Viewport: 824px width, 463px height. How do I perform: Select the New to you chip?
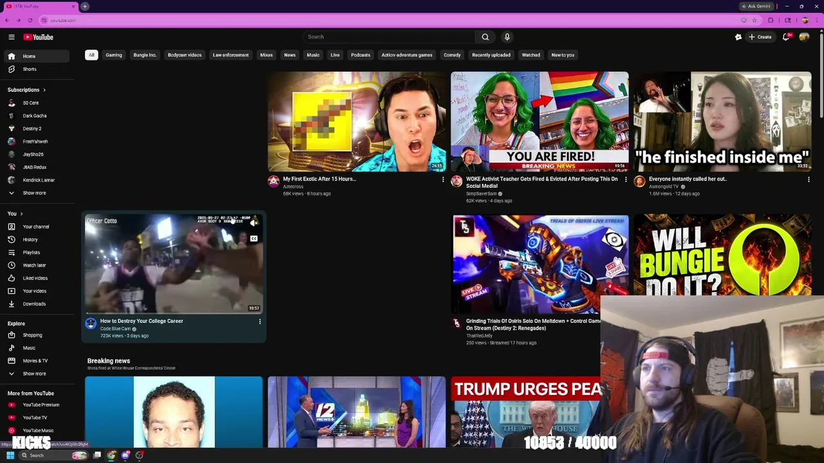pyautogui.click(x=563, y=55)
